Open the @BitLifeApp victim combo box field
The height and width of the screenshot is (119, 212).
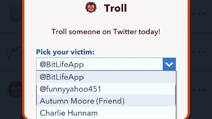coord(99,64)
